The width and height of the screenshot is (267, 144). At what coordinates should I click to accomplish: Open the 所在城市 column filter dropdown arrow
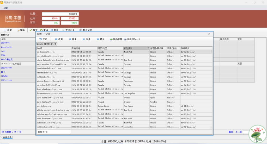[148, 48]
